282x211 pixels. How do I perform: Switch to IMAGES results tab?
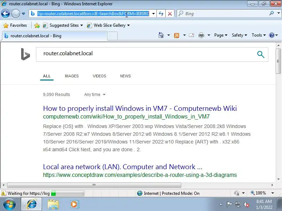point(72,76)
